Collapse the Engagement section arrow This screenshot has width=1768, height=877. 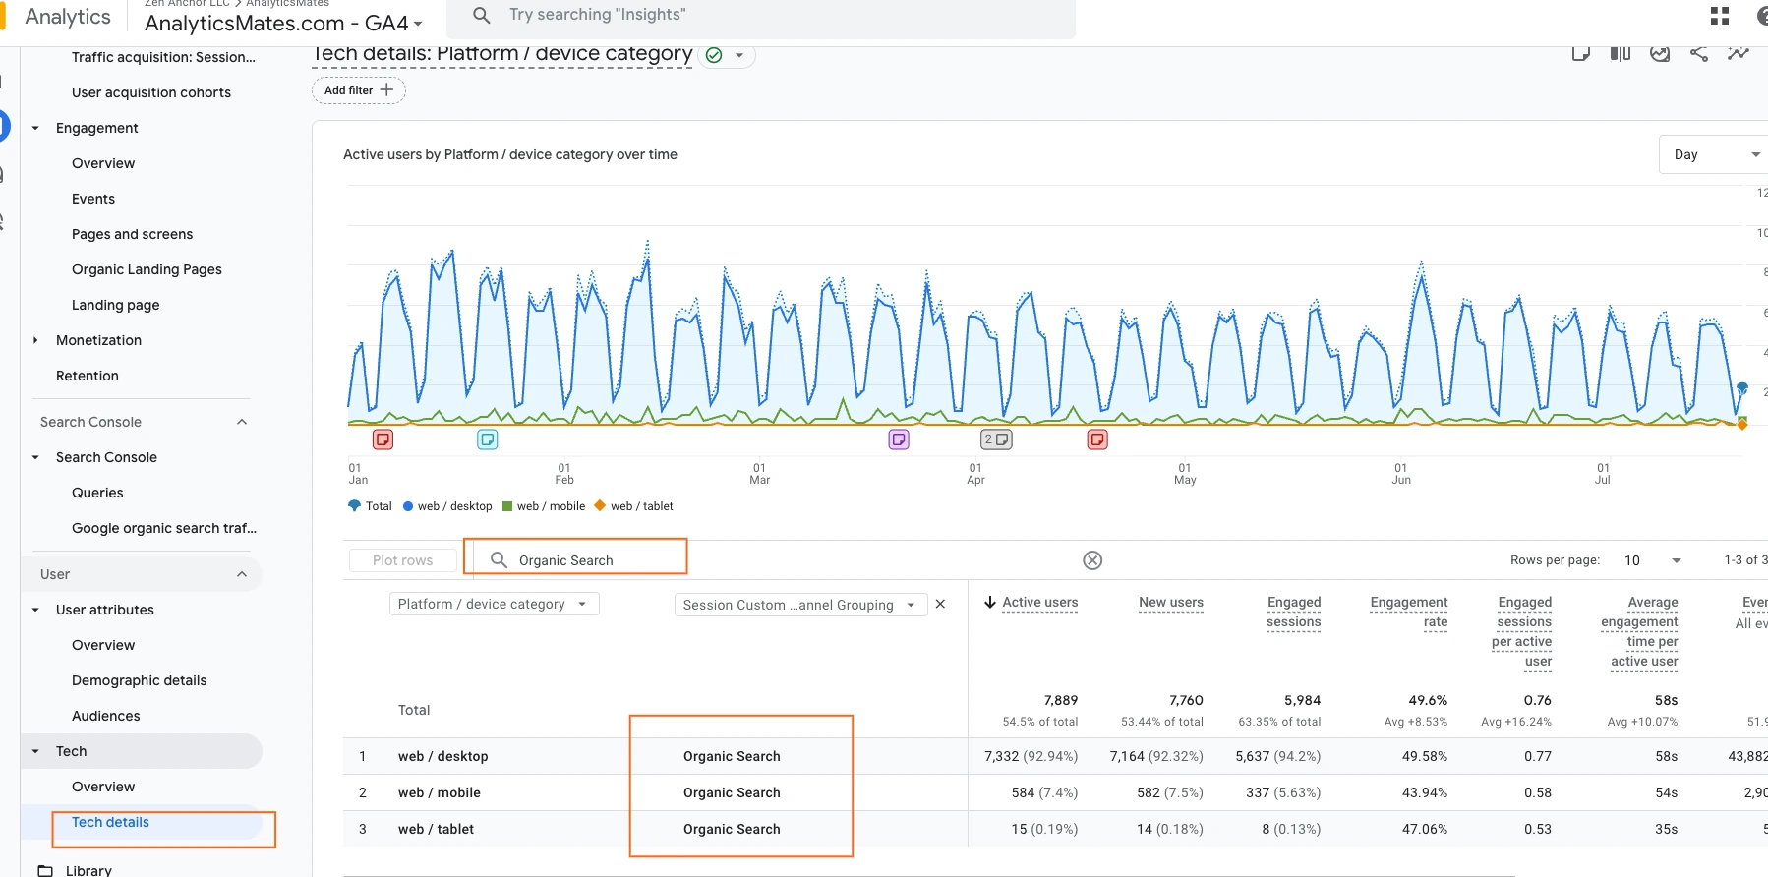tap(35, 128)
